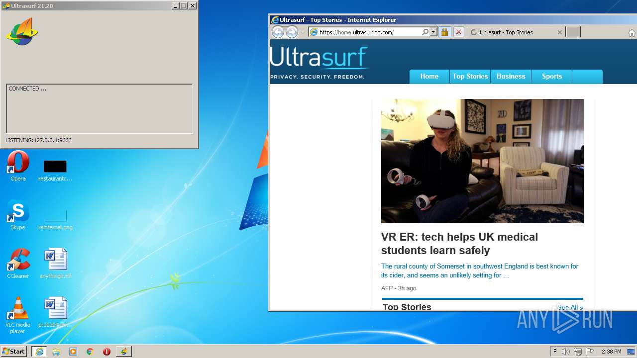Close the Ultrasurf 21.20 window
This screenshot has width=637, height=358.
coord(193,6)
